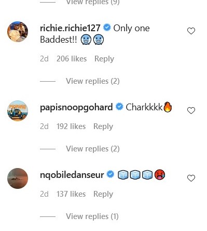Click richie.richie127's verified badge
Screen dimensions: 207x231
pos(107,28)
